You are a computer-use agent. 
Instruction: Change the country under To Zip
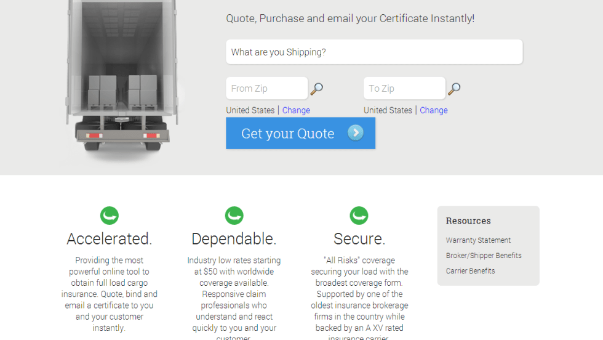(434, 110)
